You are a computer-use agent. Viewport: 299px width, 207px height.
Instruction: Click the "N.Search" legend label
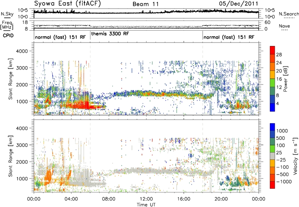289,14
